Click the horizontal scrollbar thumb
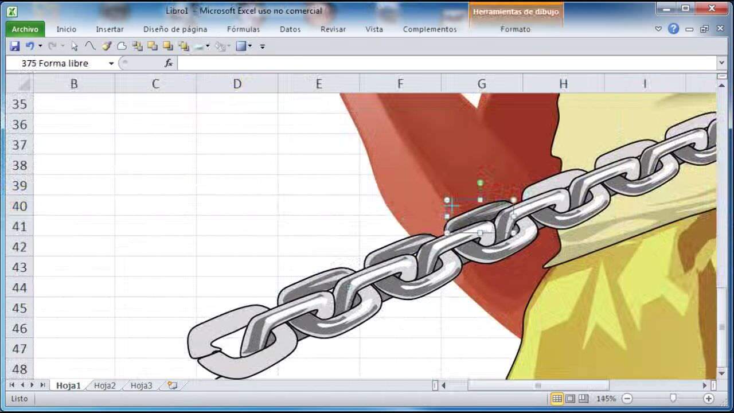Viewport: 734px width, 413px height. (x=538, y=385)
